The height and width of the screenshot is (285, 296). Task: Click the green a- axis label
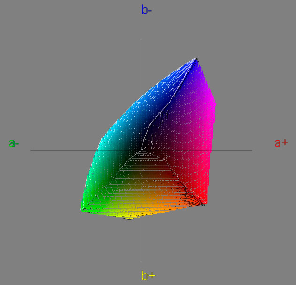coord(14,143)
